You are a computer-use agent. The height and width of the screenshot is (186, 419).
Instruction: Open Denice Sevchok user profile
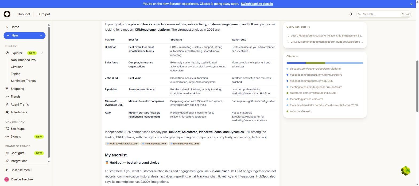[x=22, y=180]
